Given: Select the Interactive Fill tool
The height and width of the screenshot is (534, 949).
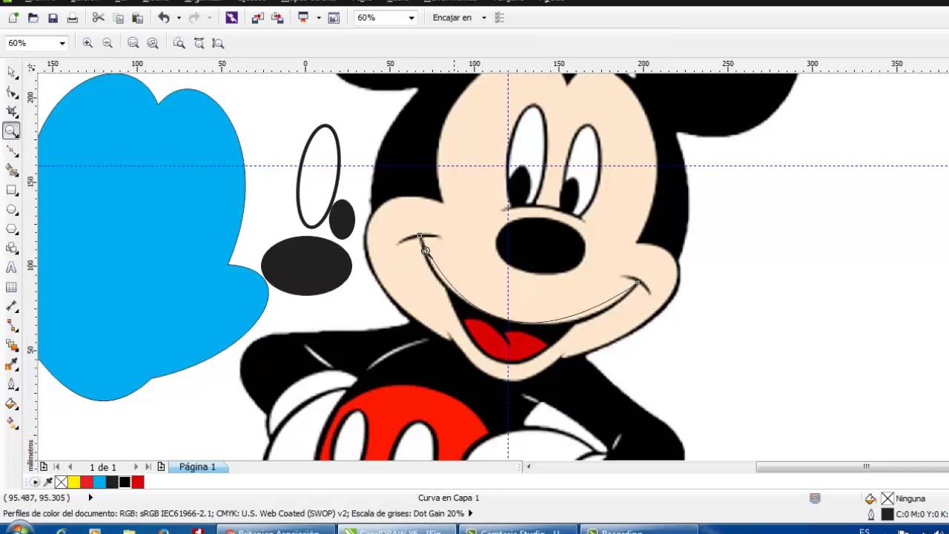Looking at the screenshot, I should click(x=12, y=423).
